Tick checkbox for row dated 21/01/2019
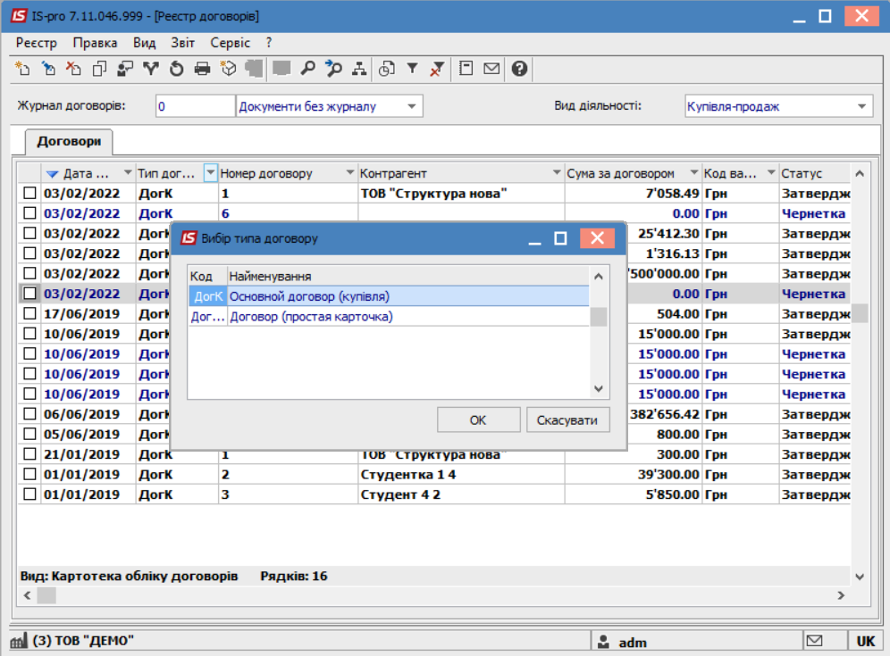 pos(30,454)
